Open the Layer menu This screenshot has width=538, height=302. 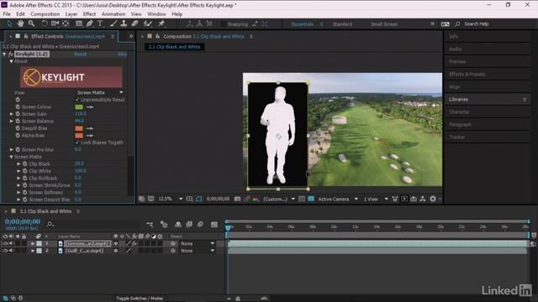tap(71, 14)
